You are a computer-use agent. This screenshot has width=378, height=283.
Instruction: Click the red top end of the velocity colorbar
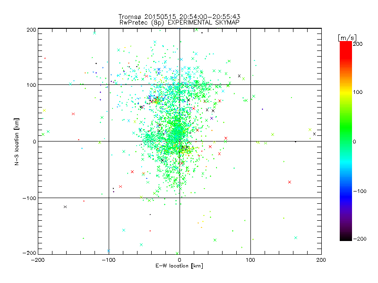pyautogui.click(x=346, y=43)
